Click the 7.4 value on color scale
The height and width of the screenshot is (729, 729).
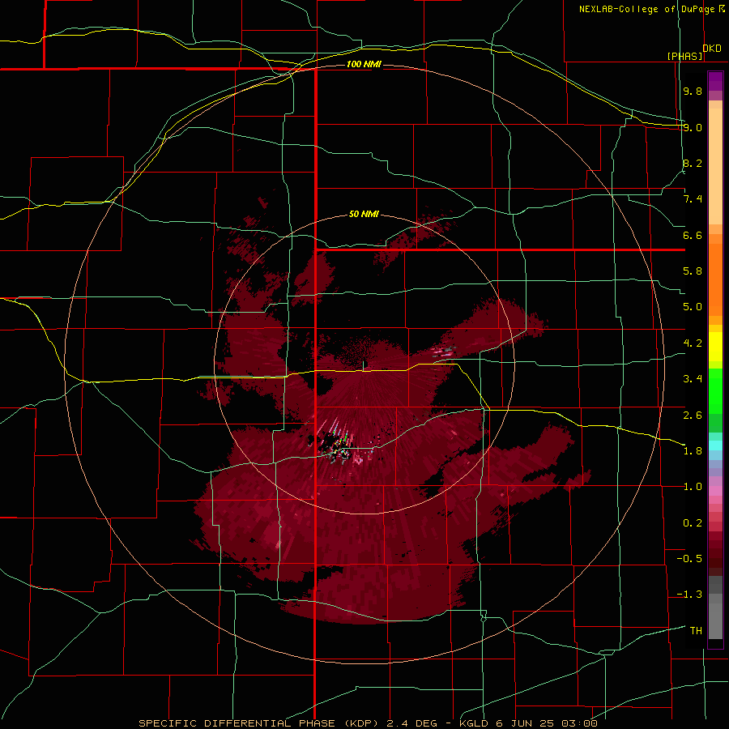693,199
